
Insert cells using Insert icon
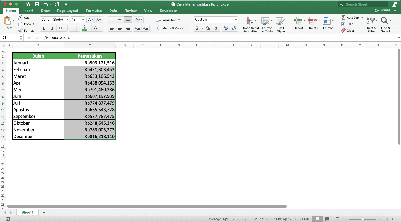point(298,20)
